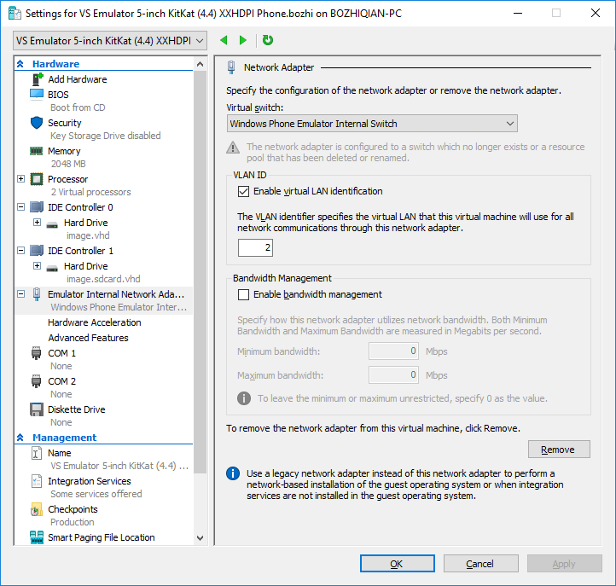Select the IDE Controller 0 icon
This screenshot has width=616, height=586.
tap(37, 207)
